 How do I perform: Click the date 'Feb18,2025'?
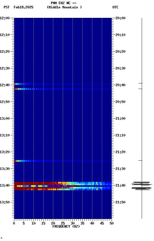[x=23, y=7]
